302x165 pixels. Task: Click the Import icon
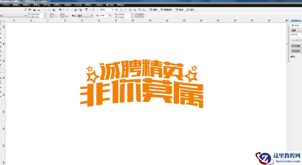[x=76, y=10]
